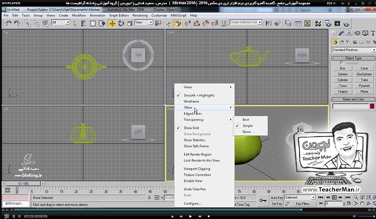Image resolution: width=376 pixels, height=219 pixels.
Task: Open the Material Editor
Action: [x=318, y=23]
